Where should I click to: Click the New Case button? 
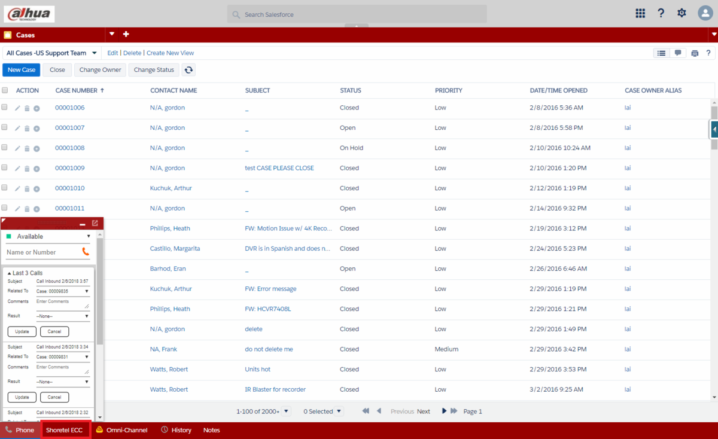pos(22,70)
